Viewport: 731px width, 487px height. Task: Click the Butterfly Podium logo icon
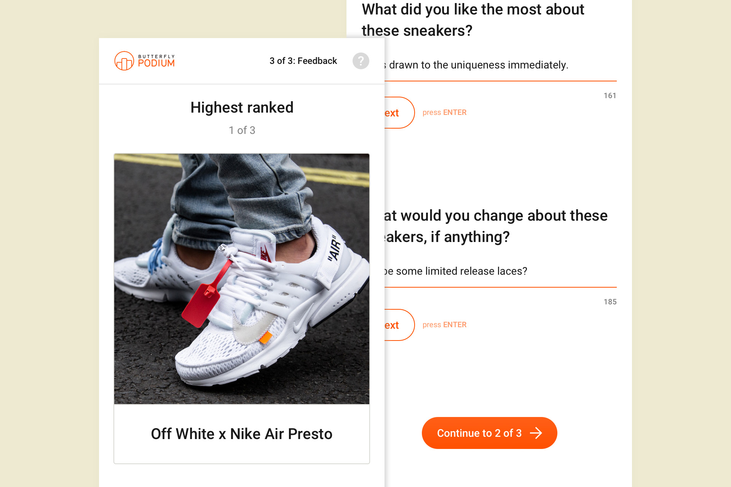coord(124,61)
